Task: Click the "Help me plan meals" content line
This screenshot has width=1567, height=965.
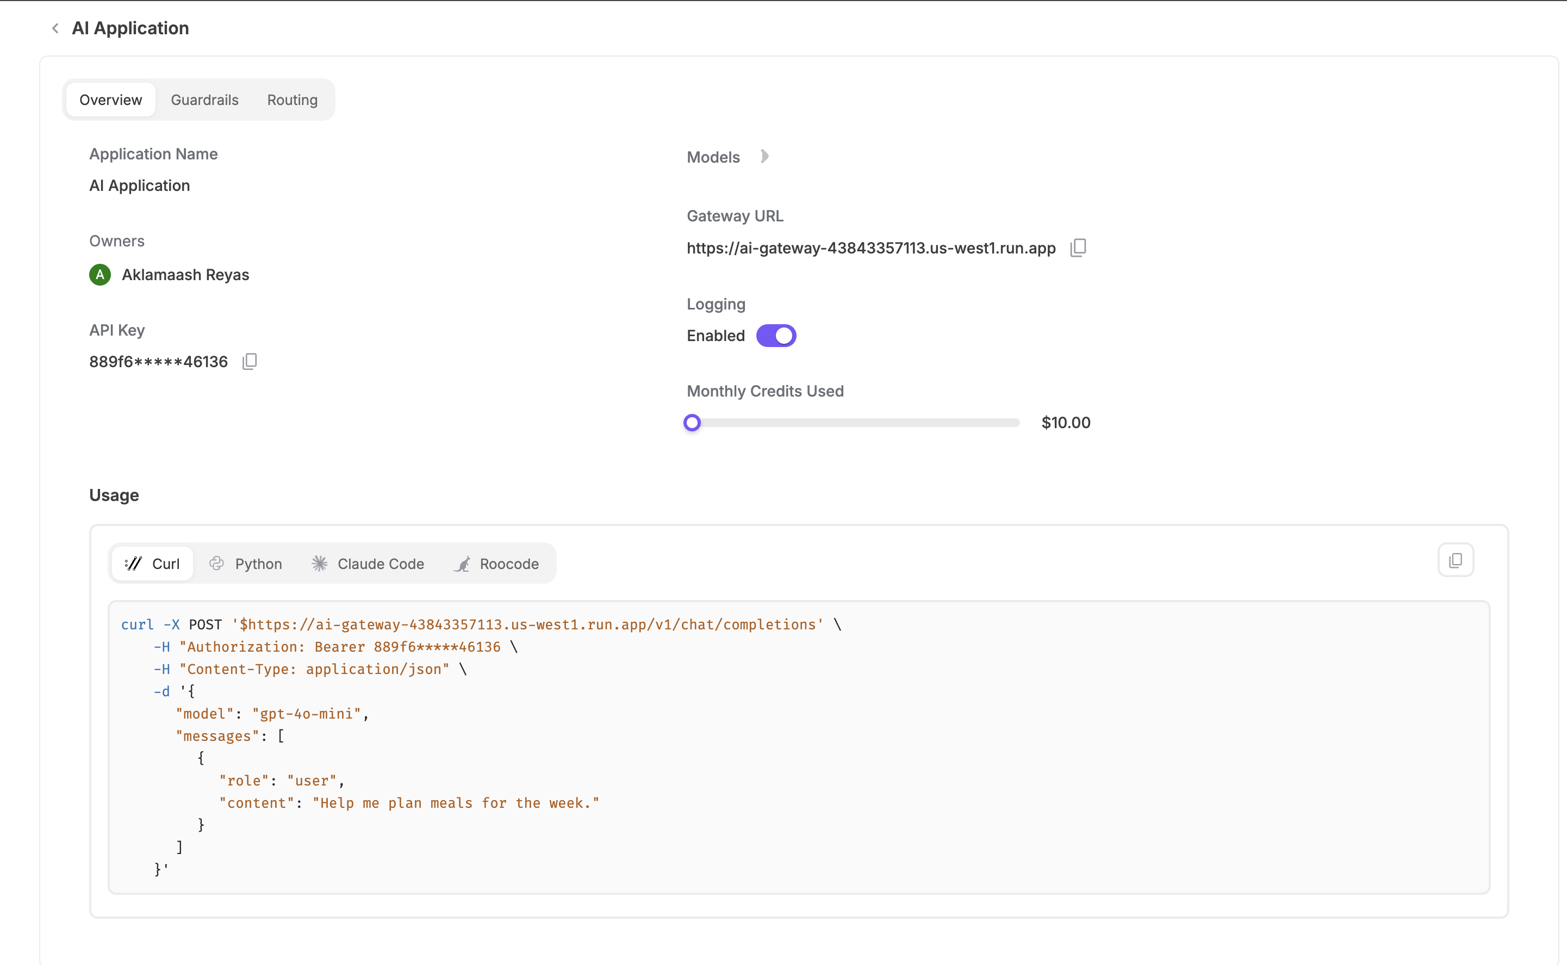Action: pyautogui.click(x=409, y=803)
